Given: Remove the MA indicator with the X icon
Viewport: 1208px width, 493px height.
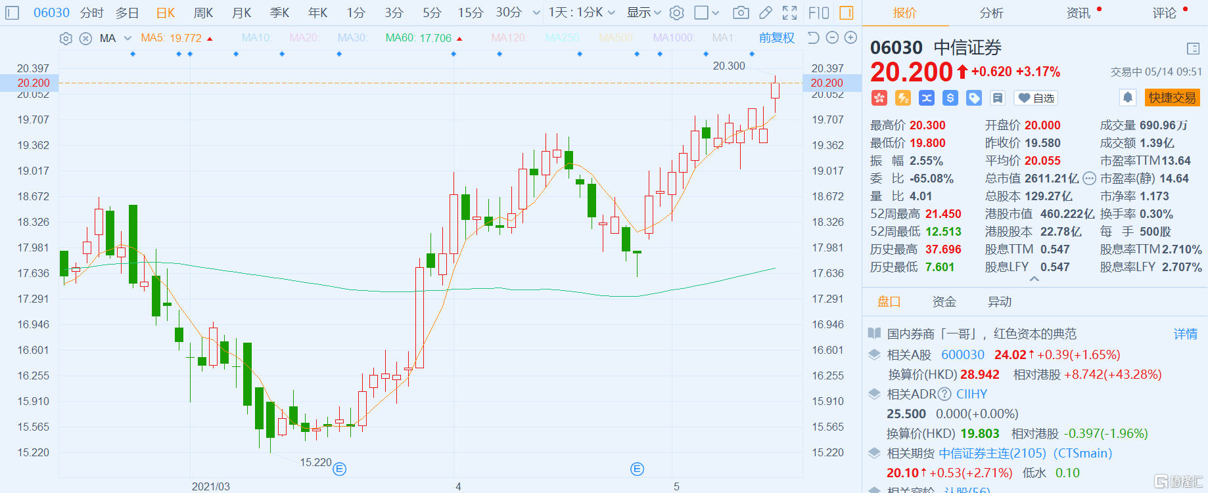Looking at the screenshot, I should [x=85, y=39].
